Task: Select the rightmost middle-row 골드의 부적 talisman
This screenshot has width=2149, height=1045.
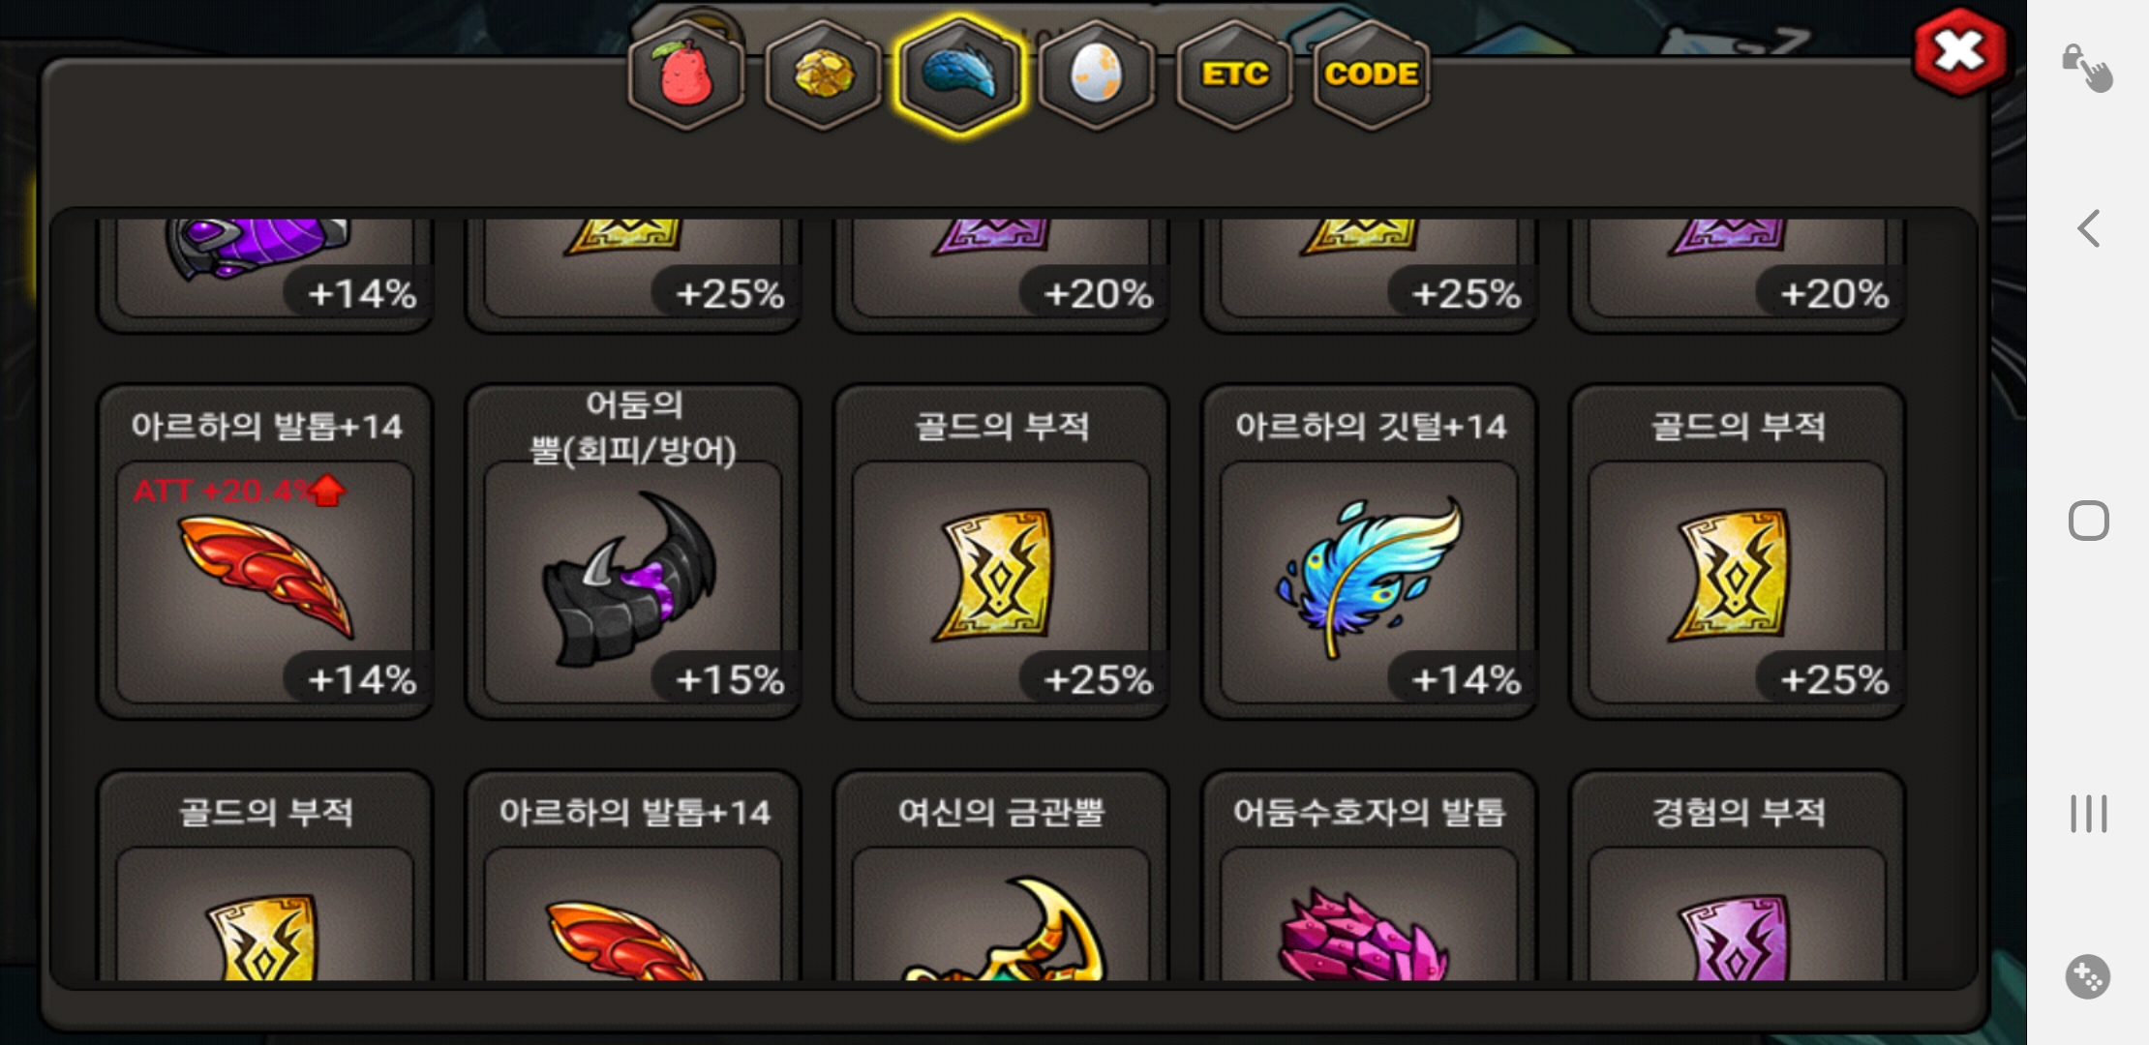Action: point(1738,552)
